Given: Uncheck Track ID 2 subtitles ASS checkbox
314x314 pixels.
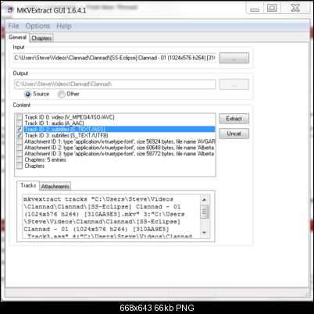Looking at the screenshot, I should pos(20,129).
